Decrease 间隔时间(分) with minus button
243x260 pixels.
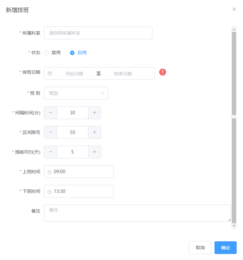click(51, 113)
